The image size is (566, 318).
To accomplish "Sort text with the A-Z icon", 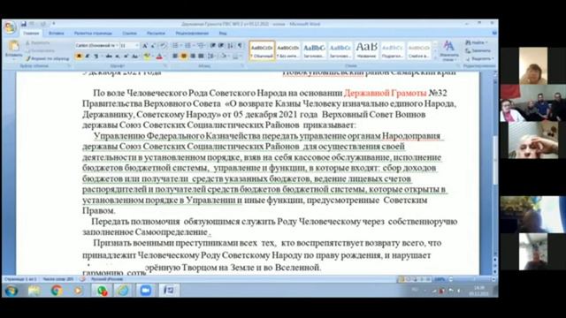I will coord(230,45).
